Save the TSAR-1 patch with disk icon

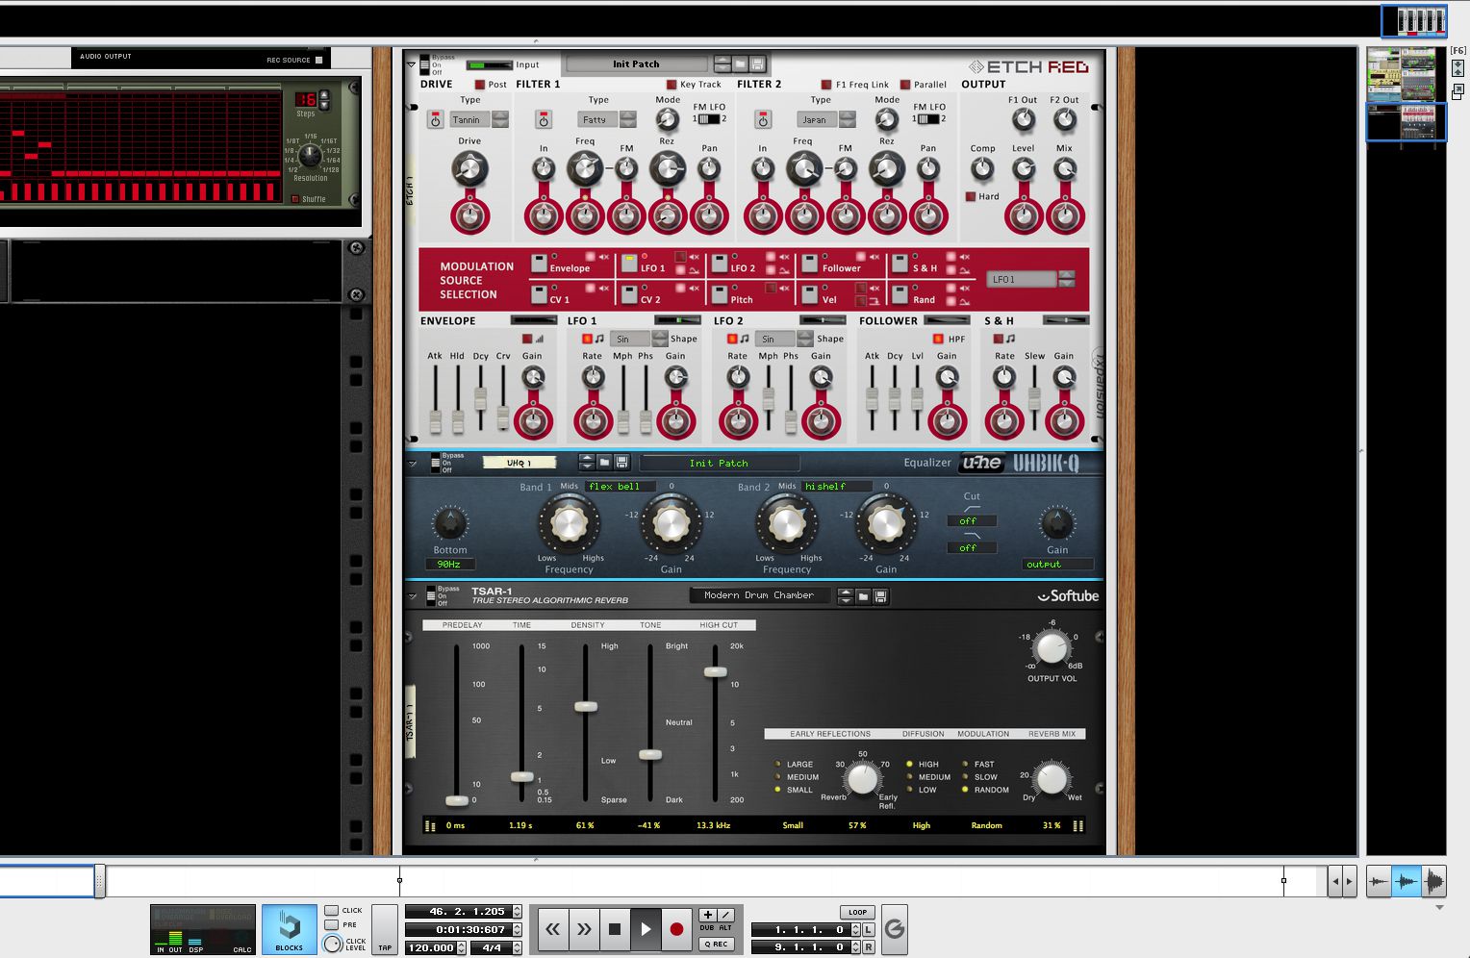click(880, 596)
